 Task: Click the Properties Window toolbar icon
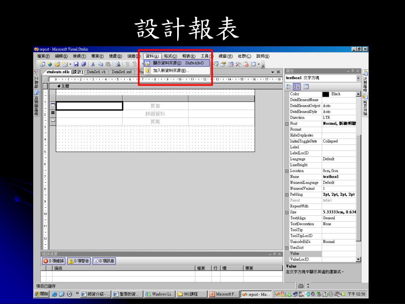(223, 64)
